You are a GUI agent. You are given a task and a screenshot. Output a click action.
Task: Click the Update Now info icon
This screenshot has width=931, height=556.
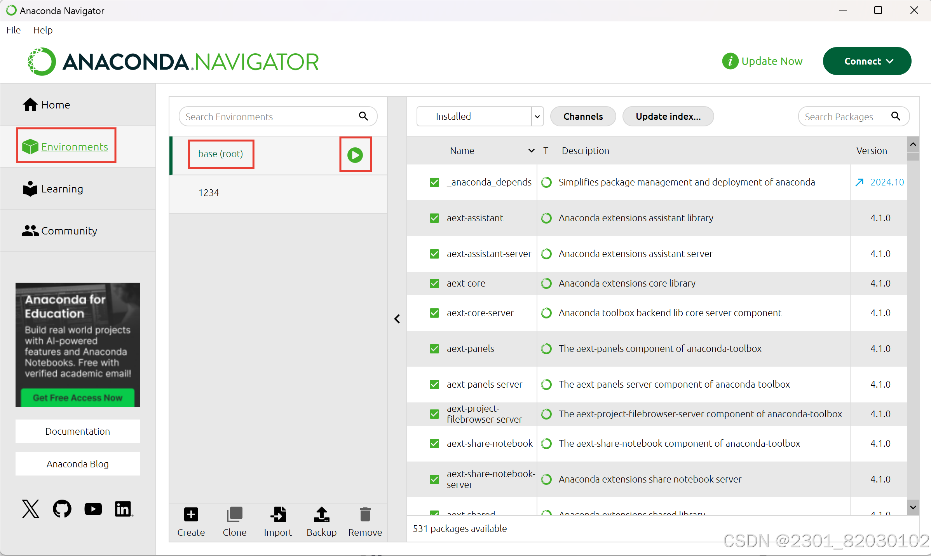730,61
